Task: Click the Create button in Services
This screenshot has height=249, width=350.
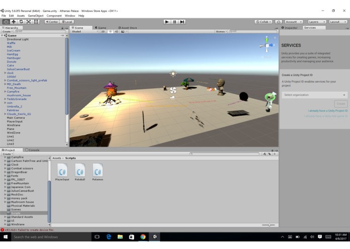Action: click(341, 104)
